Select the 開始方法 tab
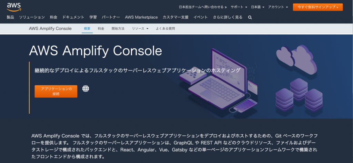 (118, 29)
